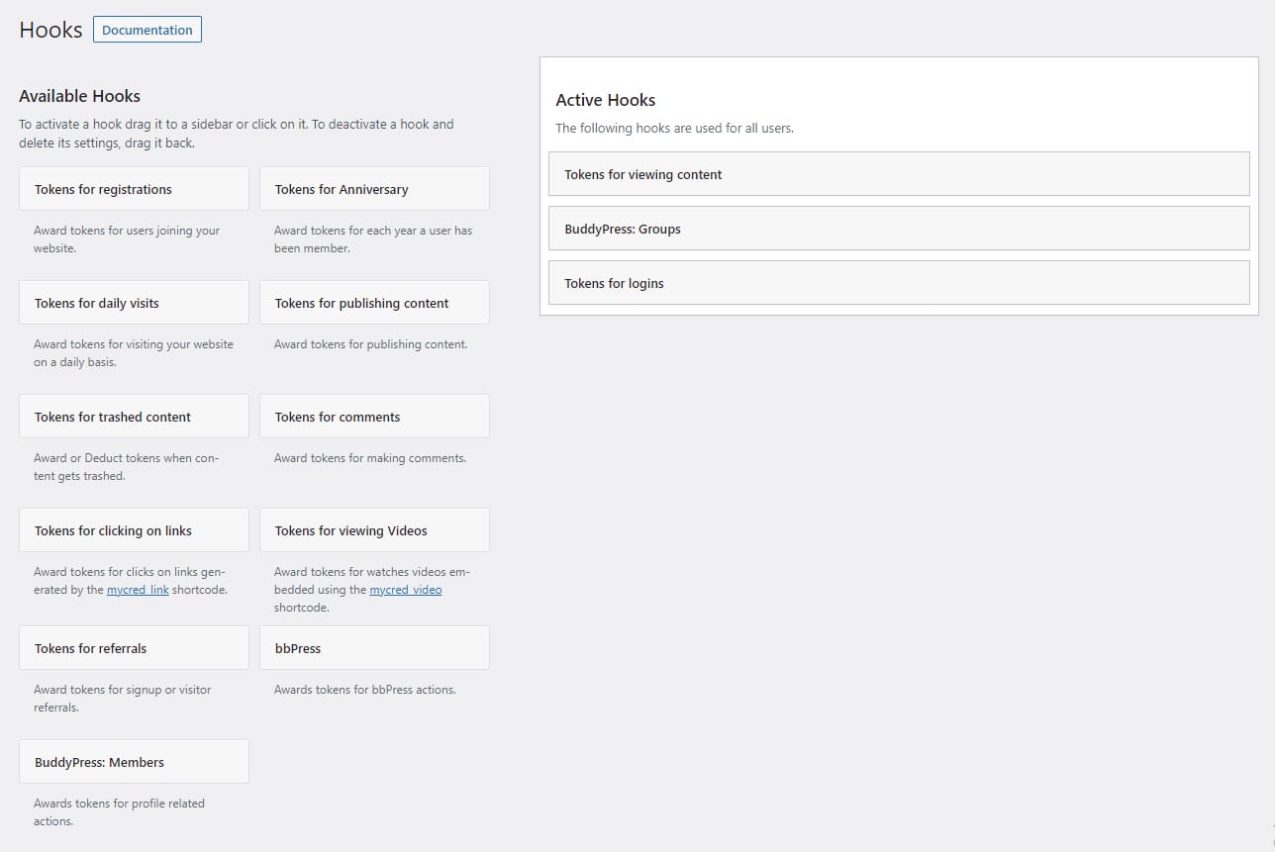Open the mycred_link shortcode link

138,590
